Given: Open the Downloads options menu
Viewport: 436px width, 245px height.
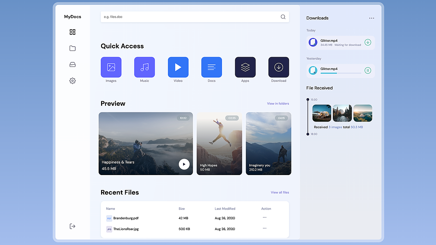Looking at the screenshot, I should pos(372,18).
